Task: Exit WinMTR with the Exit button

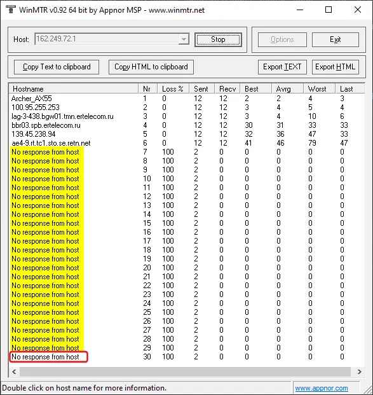Action: [336, 39]
